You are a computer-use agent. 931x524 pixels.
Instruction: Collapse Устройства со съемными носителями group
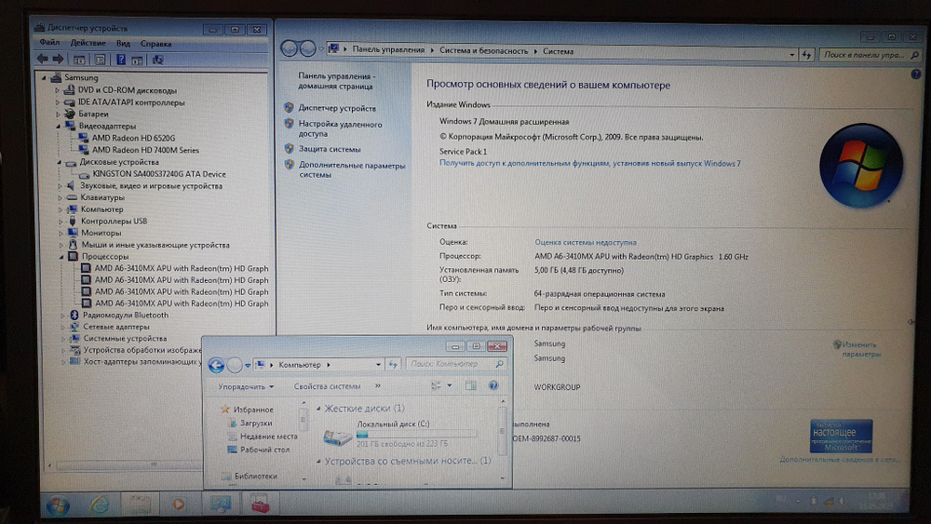[x=318, y=461]
